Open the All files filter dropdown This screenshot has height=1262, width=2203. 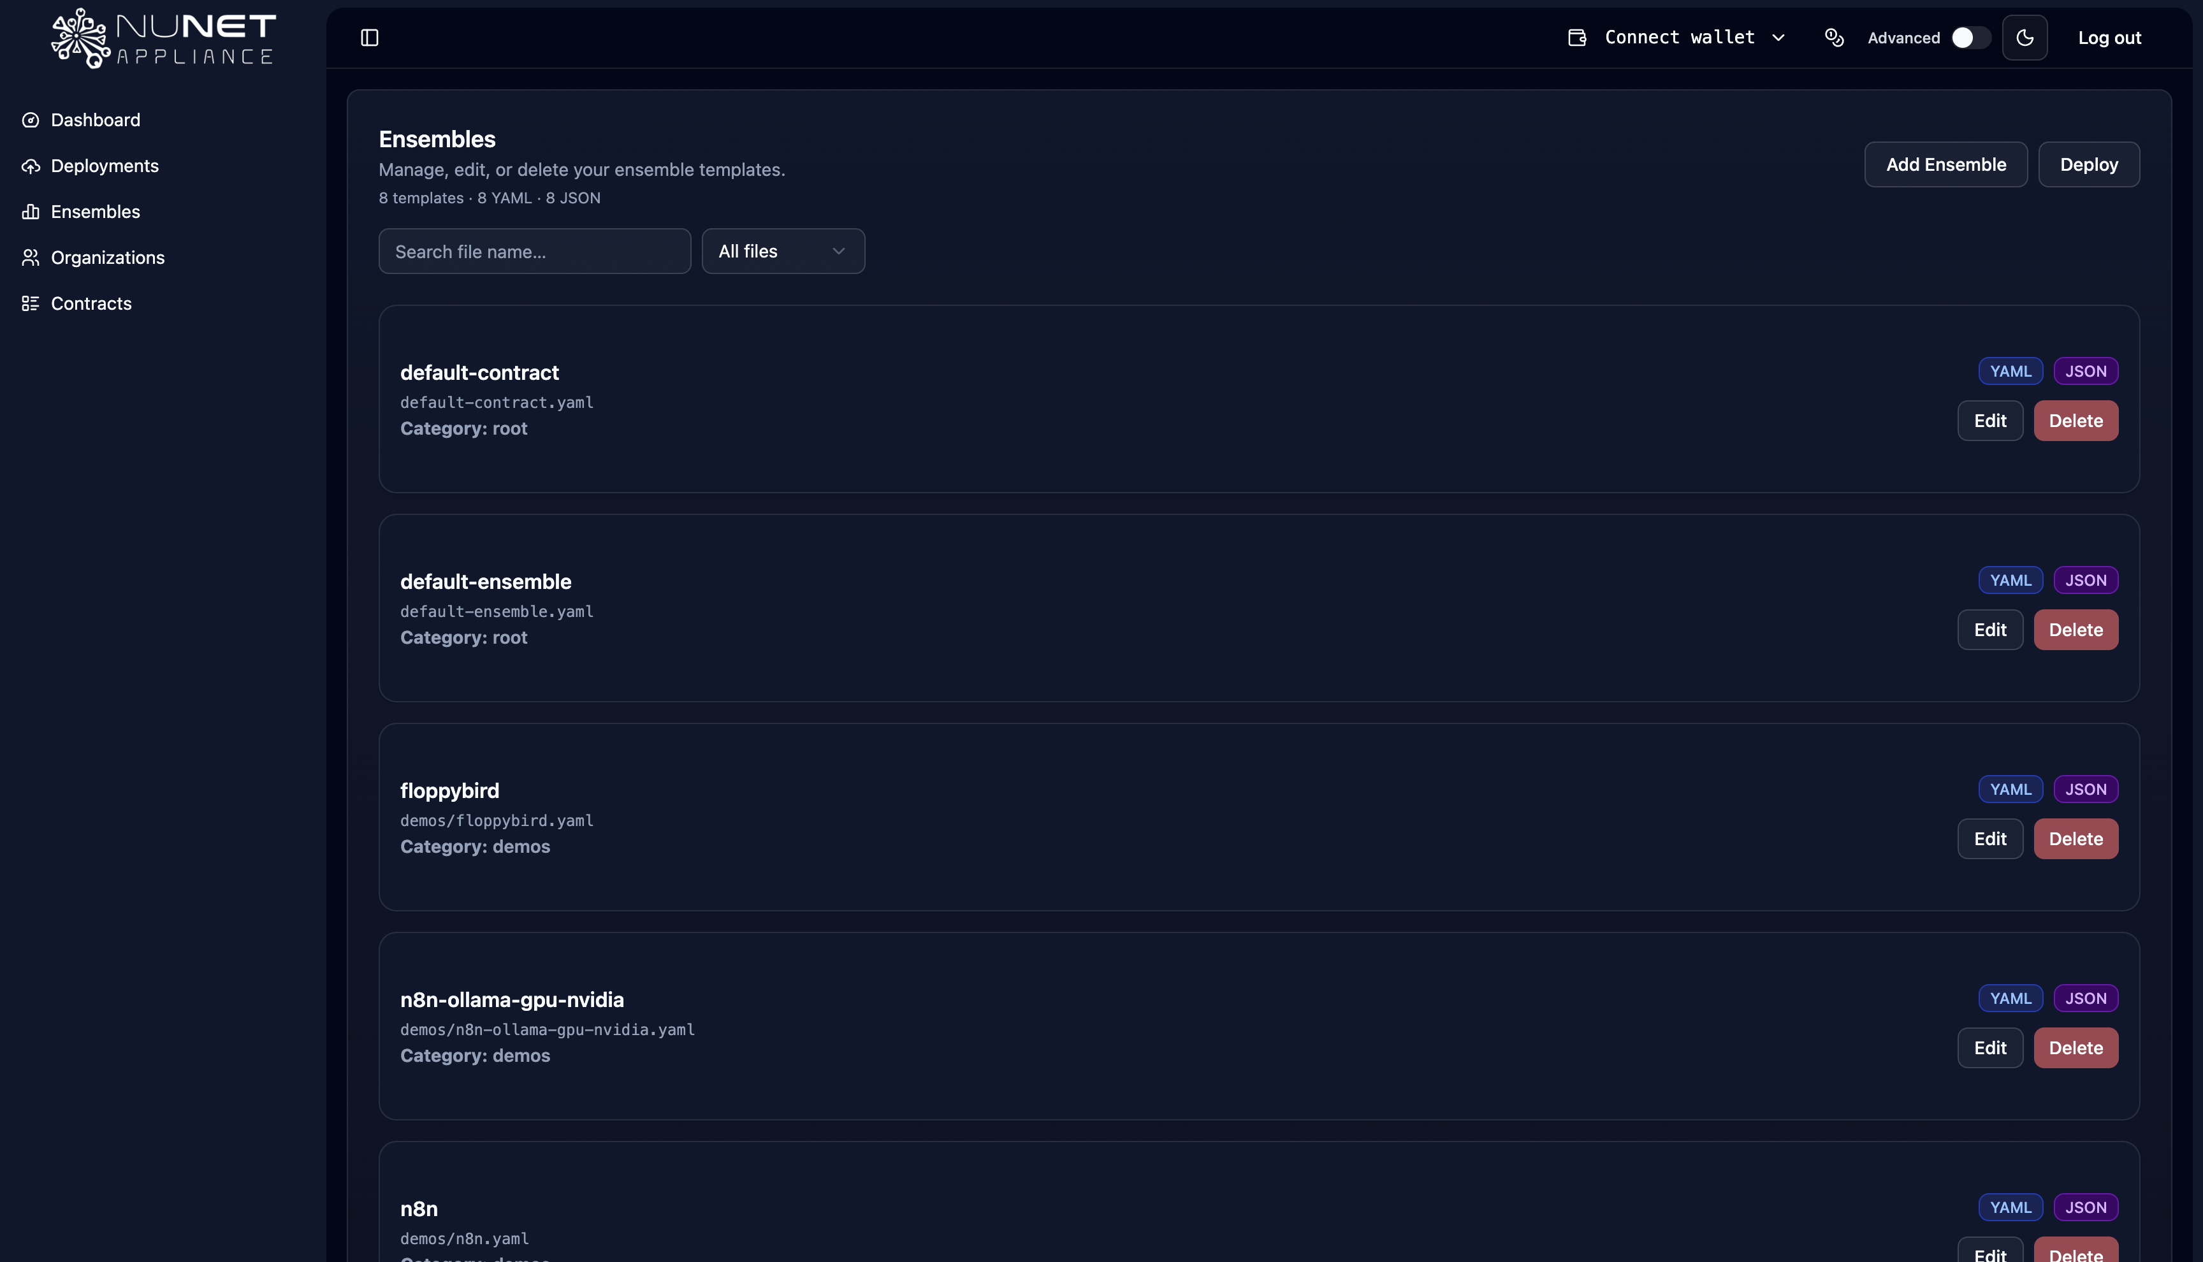[783, 251]
